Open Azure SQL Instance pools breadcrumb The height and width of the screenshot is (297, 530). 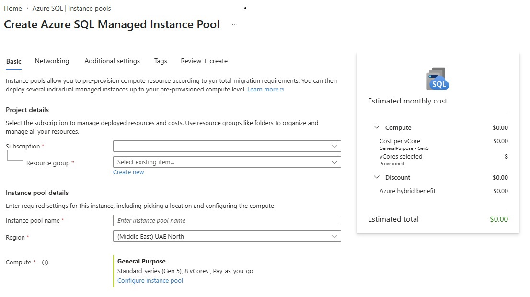(72, 8)
